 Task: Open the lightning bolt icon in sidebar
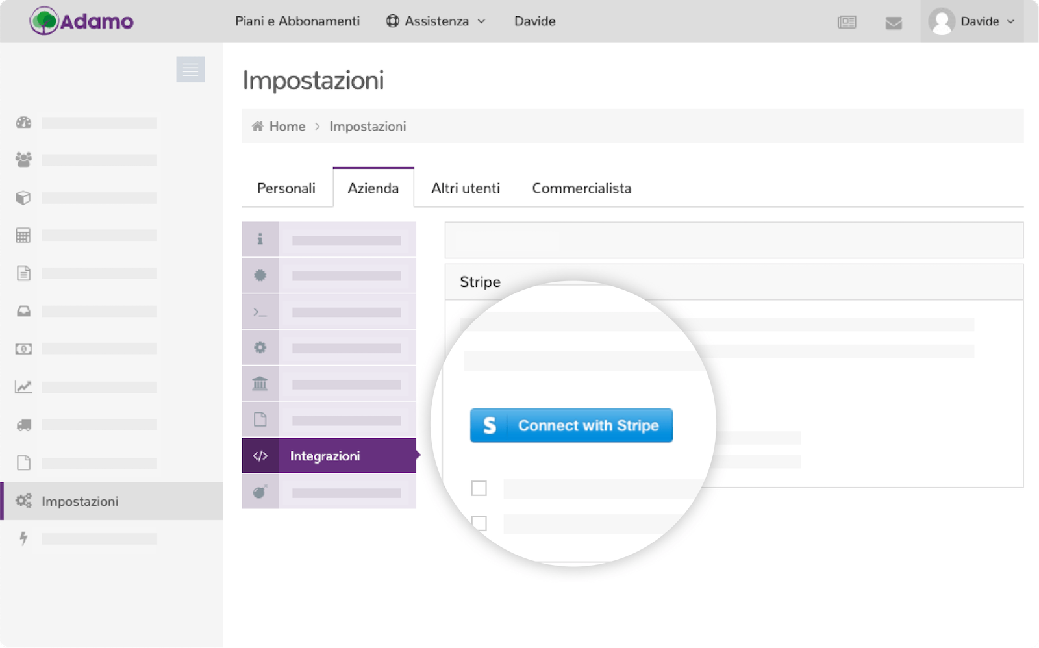point(23,538)
